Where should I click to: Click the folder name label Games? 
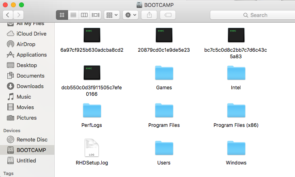click(x=164, y=88)
